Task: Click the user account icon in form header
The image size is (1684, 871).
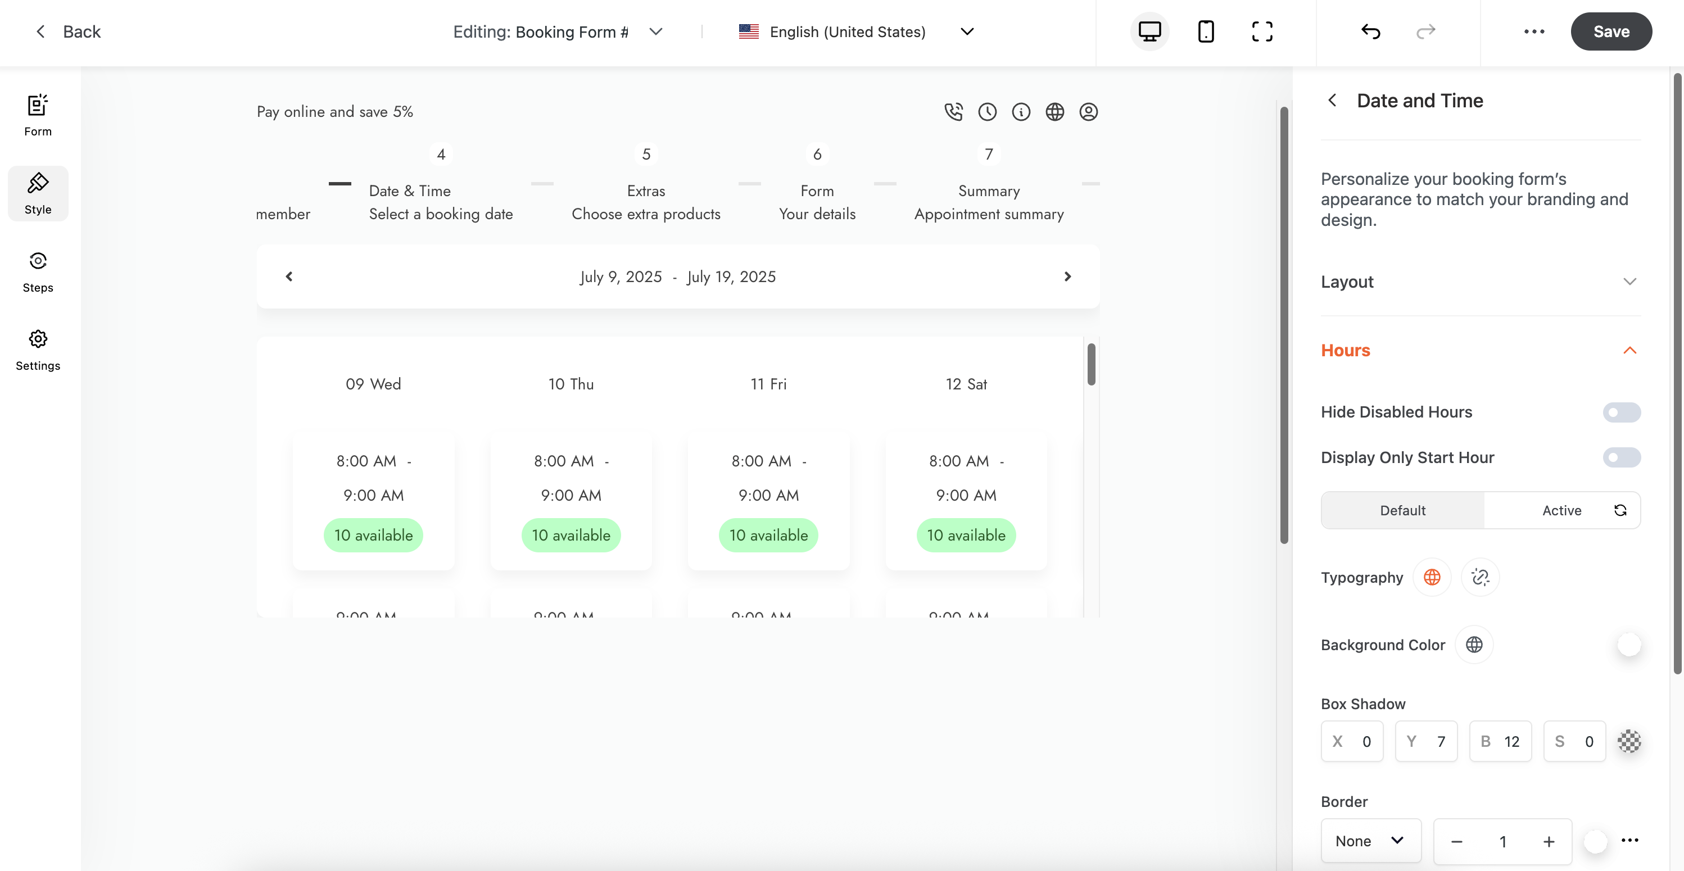Action: (1088, 112)
